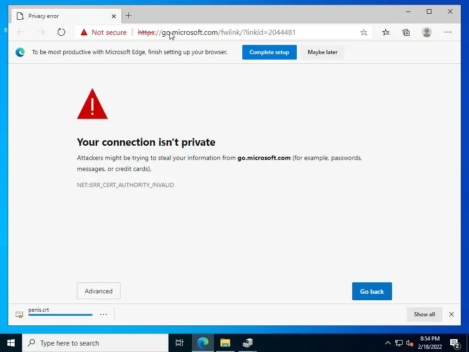This screenshot has height=352, width=469.
Task: Close the Privacy error tab
Action: click(114, 16)
